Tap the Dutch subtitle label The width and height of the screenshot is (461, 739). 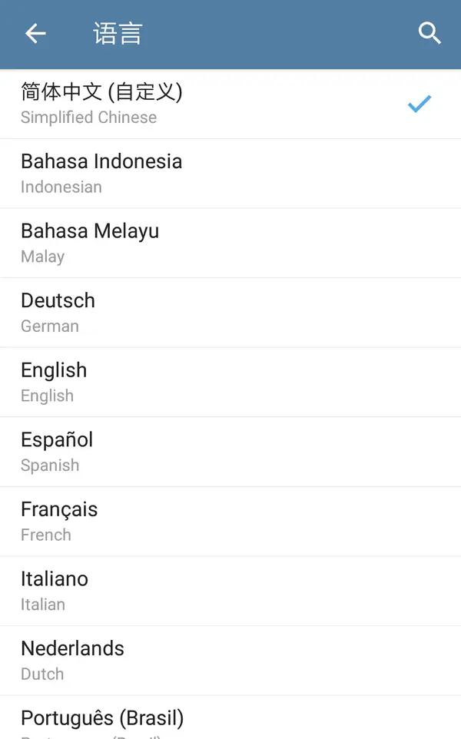point(42,674)
